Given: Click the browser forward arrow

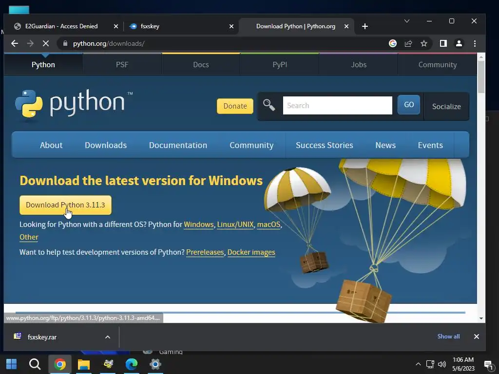Looking at the screenshot, I should click(x=30, y=43).
